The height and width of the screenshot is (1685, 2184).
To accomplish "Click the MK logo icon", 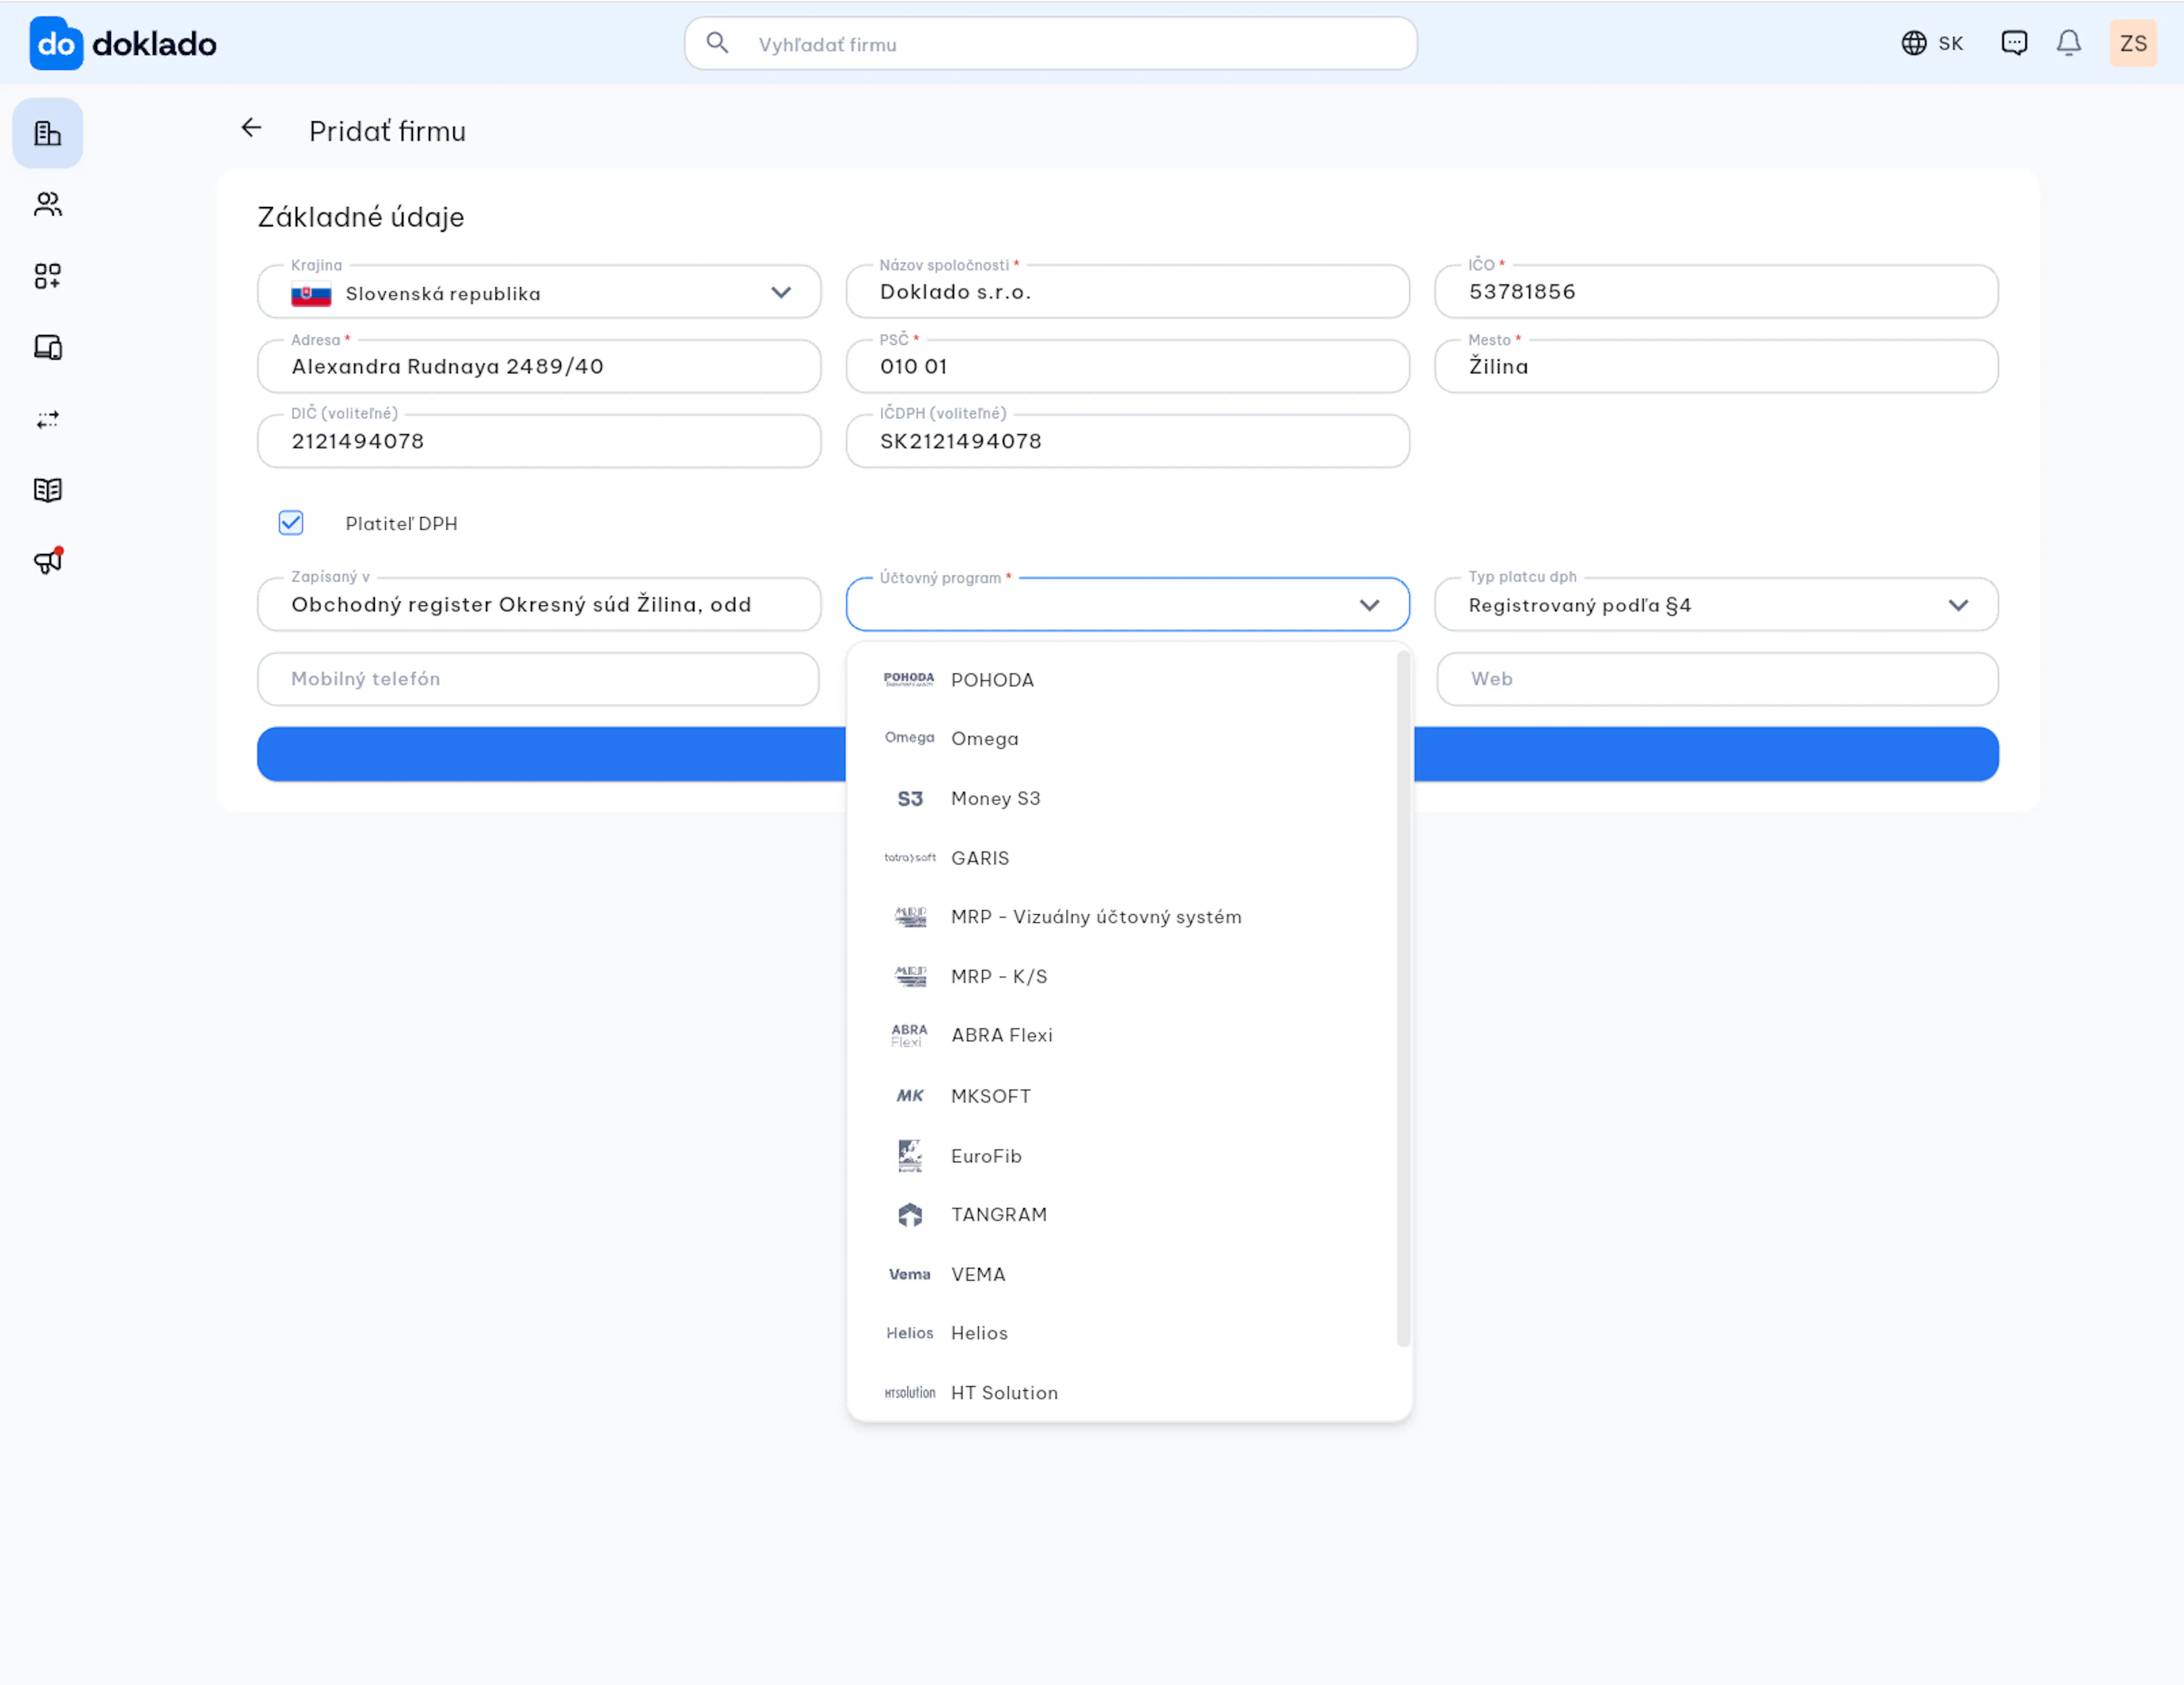I will pos(910,1096).
